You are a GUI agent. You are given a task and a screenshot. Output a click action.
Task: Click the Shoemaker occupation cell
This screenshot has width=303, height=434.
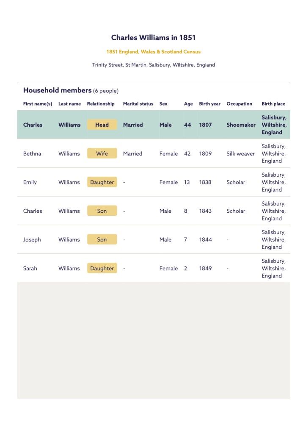pos(241,125)
